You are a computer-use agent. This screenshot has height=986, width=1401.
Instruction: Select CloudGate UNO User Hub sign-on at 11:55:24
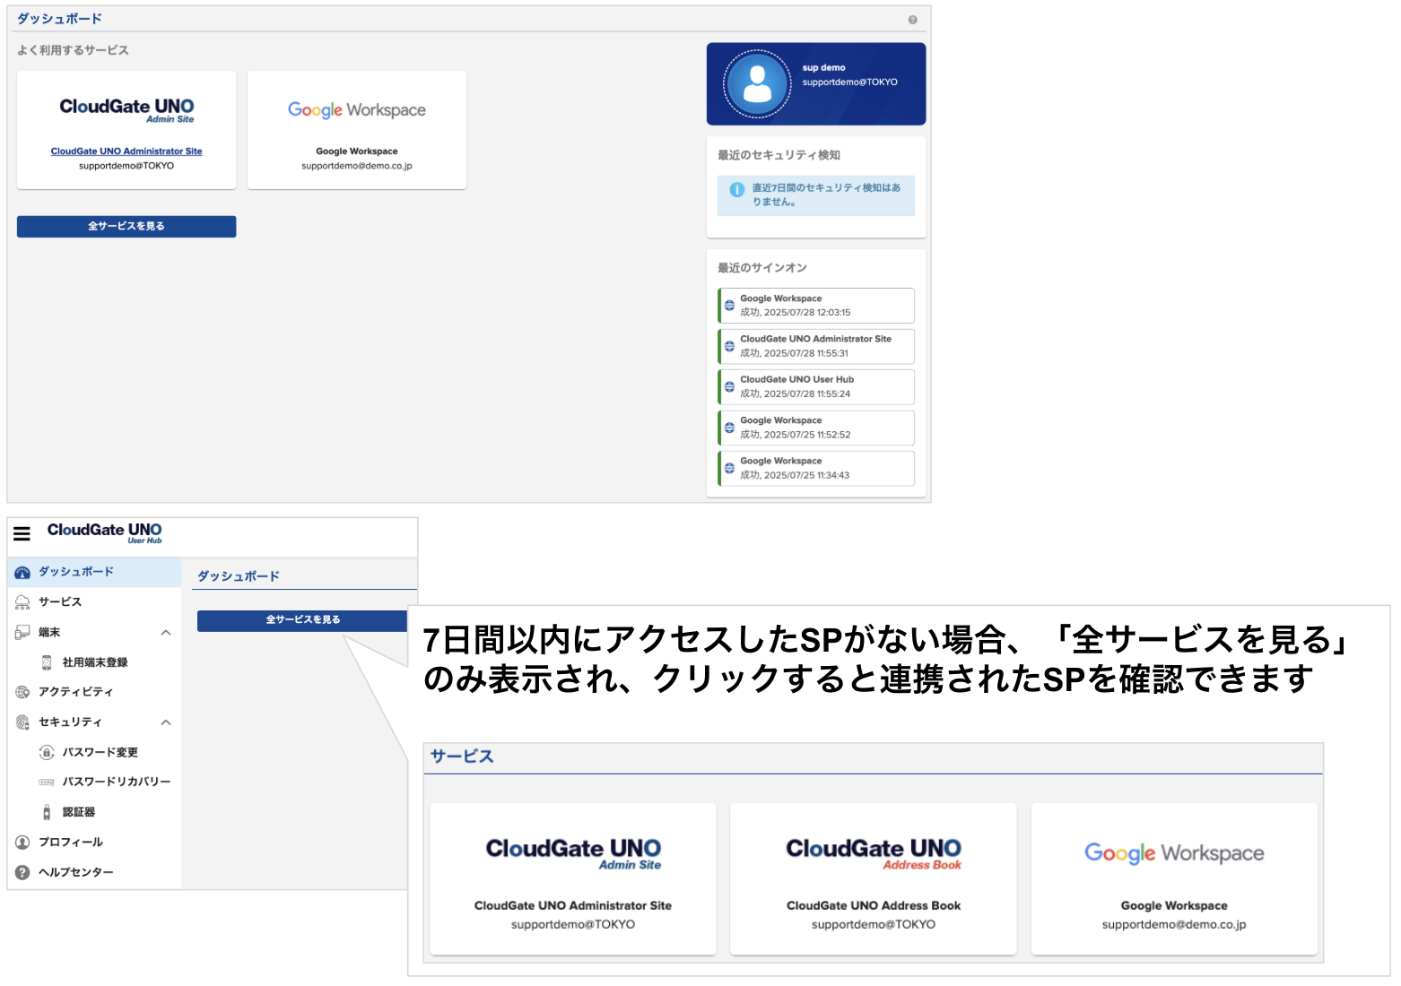tap(816, 387)
